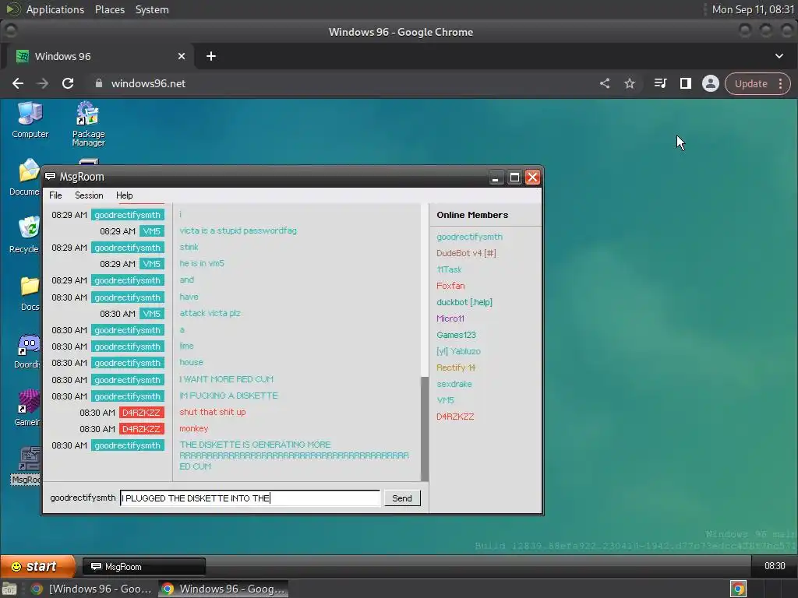Click the 'lime' chat message
The width and height of the screenshot is (798, 598).
(x=186, y=346)
